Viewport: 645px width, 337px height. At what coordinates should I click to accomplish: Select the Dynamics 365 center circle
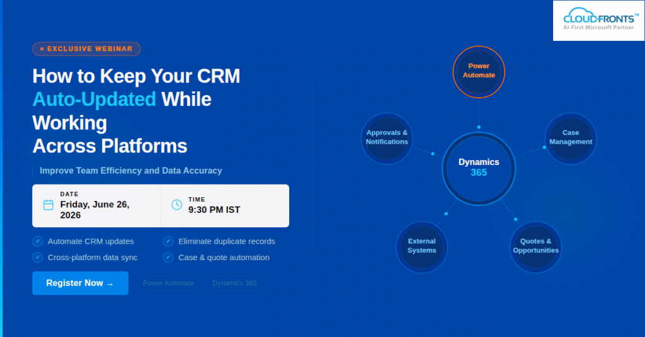(479, 168)
